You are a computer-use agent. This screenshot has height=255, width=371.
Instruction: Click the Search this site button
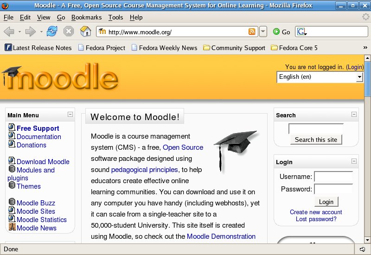[x=316, y=140]
